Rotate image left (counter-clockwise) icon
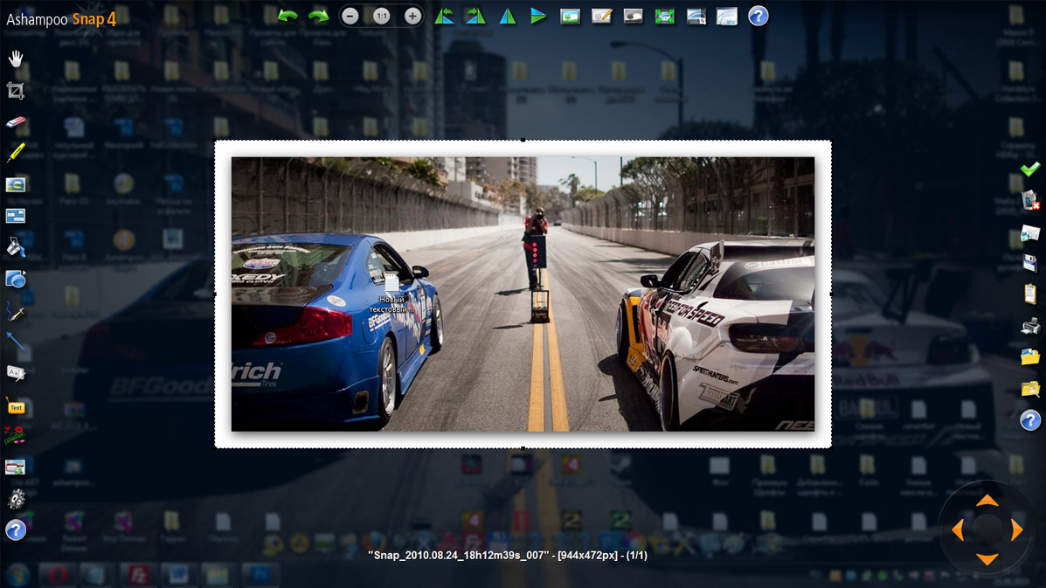This screenshot has width=1046, height=588. (444, 16)
